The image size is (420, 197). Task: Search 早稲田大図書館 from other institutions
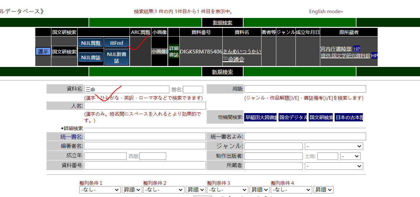tap(261, 118)
